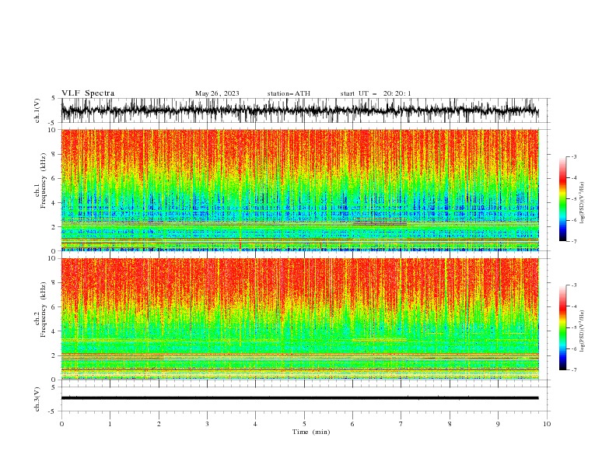Image resolution: width=616 pixels, height=476 pixels.
Task: Click the 'VLF Spectra' plot title
Action: (x=88, y=93)
